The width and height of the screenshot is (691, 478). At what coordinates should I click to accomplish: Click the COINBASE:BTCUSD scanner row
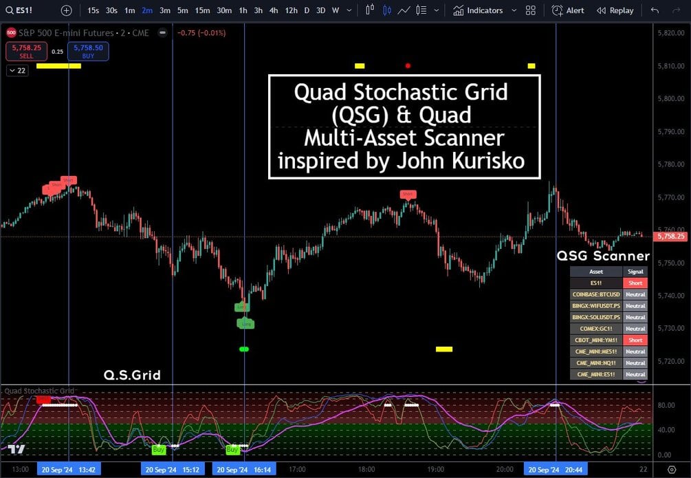click(608, 294)
